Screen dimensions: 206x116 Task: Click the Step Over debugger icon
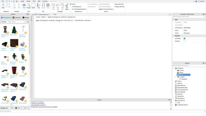click(x=58, y=5)
